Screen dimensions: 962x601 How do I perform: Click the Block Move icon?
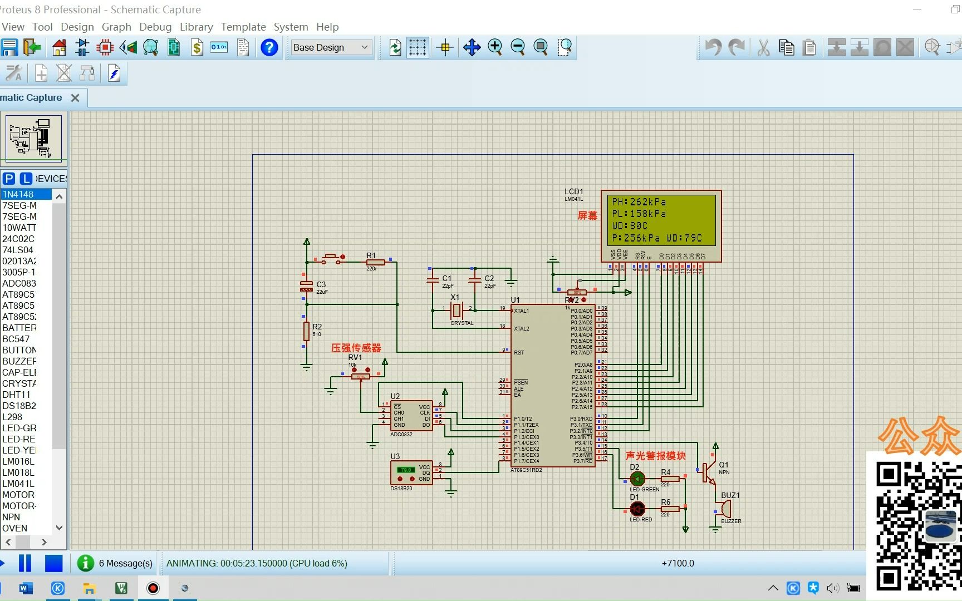[859, 47]
